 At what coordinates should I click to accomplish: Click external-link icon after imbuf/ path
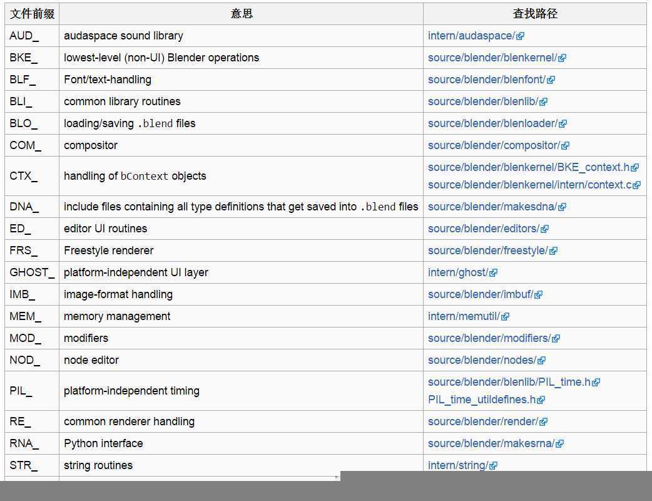(x=539, y=295)
